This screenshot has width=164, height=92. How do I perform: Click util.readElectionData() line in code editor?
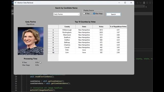point(42,77)
